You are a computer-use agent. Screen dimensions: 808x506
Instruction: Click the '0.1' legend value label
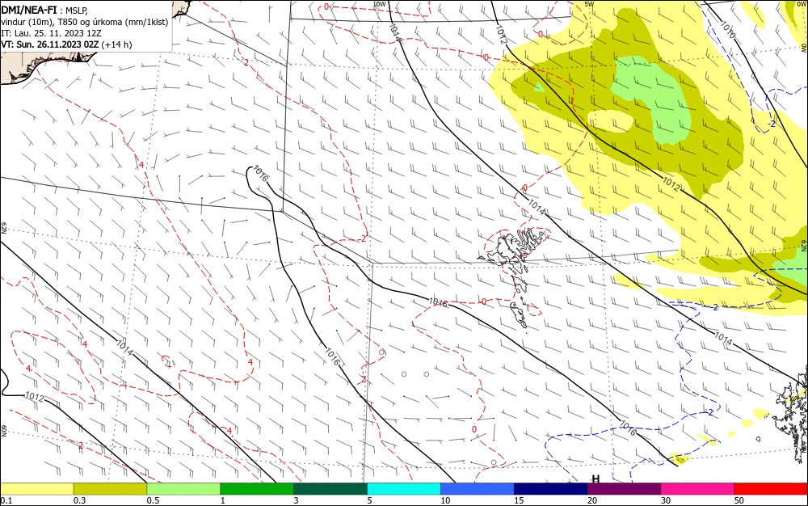[x=6, y=501]
